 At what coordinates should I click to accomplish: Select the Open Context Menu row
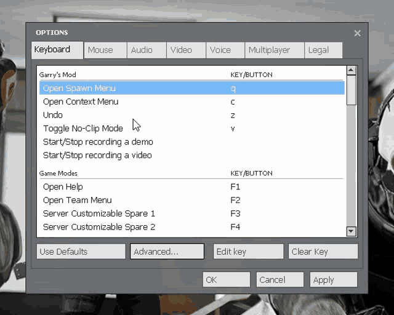pyautogui.click(x=192, y=102)
